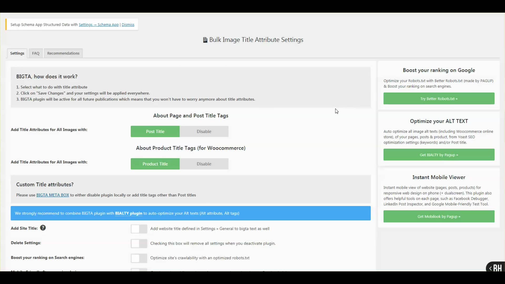Open the help tooltip next to Add Site Title
Image resolution: width=505 pixels, height=284 pixels.
coord(43,228)
